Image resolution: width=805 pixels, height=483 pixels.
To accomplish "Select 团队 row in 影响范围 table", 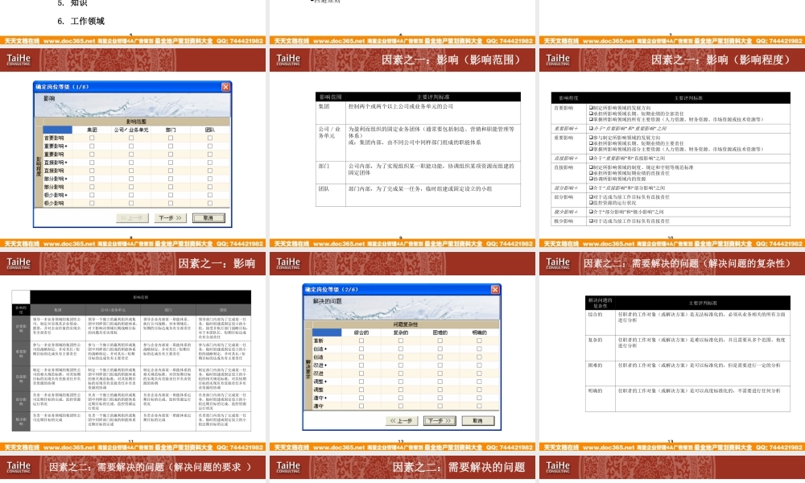I will pyautogui.click(x=418, y=195).
